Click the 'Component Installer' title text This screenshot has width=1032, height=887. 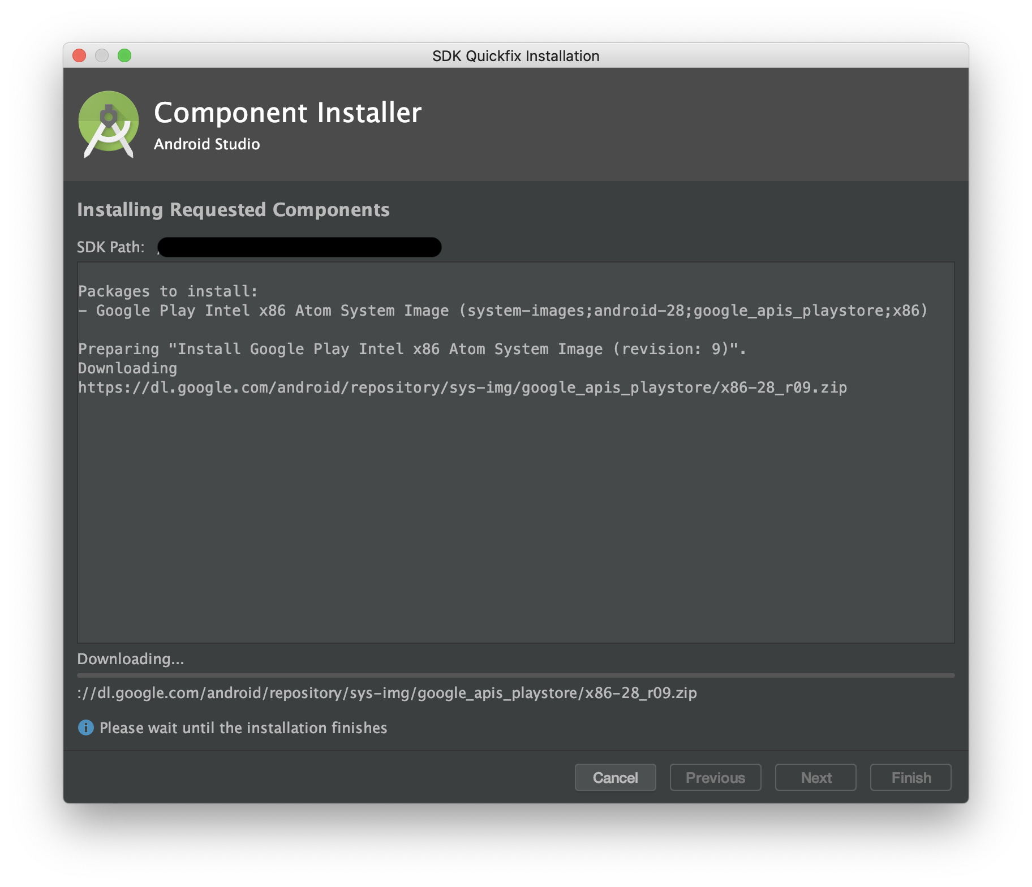(x=288, y=113)
